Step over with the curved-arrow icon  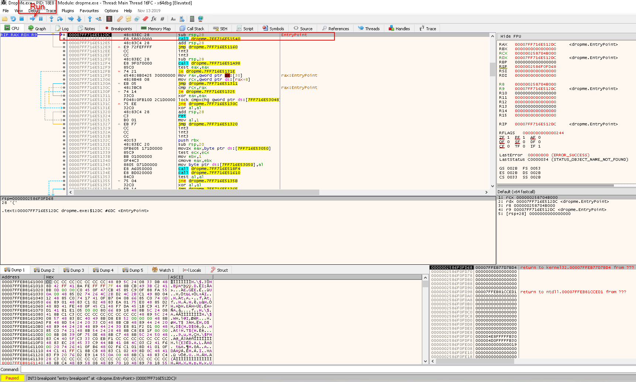[x=60, y=19]
